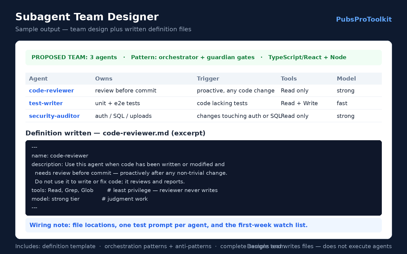The image size is (407, 254).
Task: Select 'changes touching auth or SQL' cell
Action: (x=239, y=116)
